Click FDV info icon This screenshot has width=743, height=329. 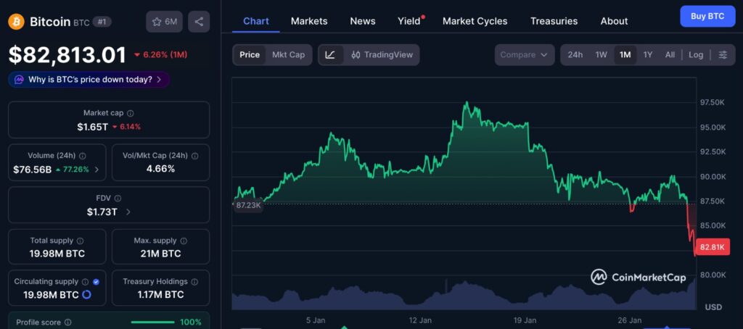pyautogui.click(x=118, y=199)
